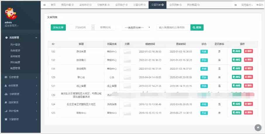Click the tab bar scroll-left double arrow
Image resolution: width=265 pixels, height=134 pixels.
[44, 5]
